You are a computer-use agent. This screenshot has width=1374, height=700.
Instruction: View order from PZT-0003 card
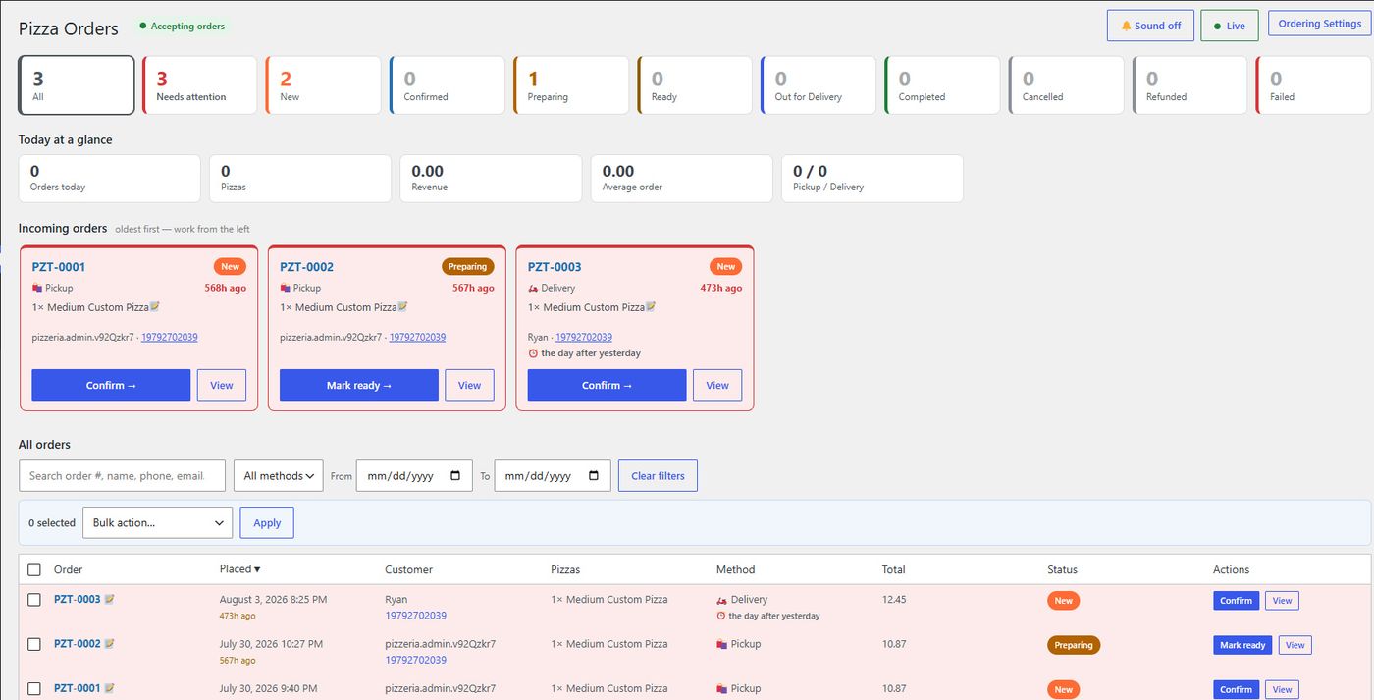pyautogui.click(x=717, y=385)
